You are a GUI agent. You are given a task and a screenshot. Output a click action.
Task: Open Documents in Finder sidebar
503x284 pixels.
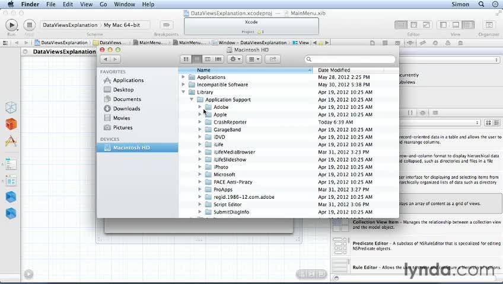pyautogui.click(x=127, y=99)
